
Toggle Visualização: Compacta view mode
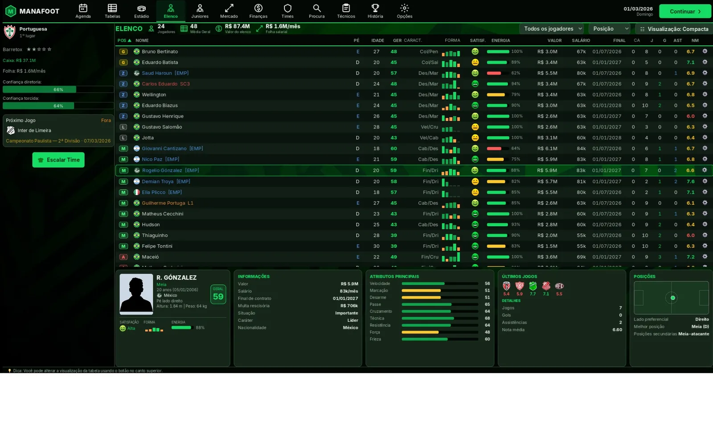[x=674, y=29]
